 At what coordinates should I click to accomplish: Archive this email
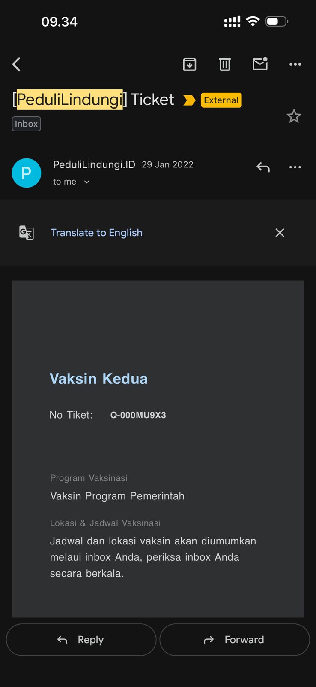[189, 64]
